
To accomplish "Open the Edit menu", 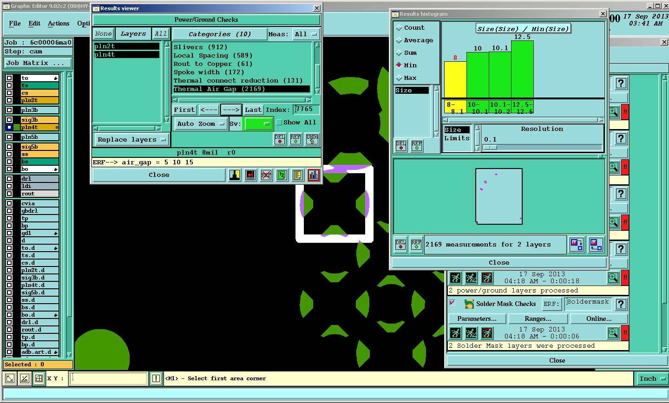I will pyautogui.click(x=34, y=23).
